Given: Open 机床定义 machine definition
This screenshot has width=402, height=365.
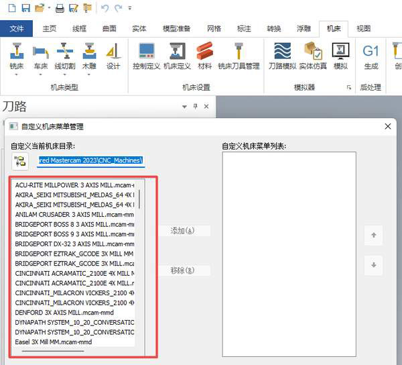Looking at the screenshot, I should (x=177, y=56).
